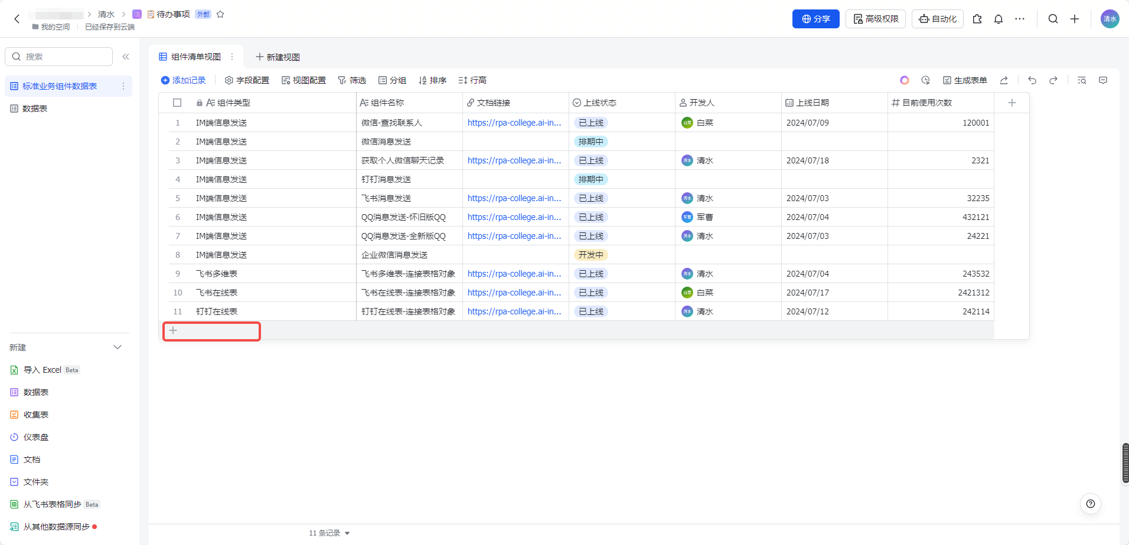Open find-in-table search icon
The image size is (1129, 545).
1082,80
